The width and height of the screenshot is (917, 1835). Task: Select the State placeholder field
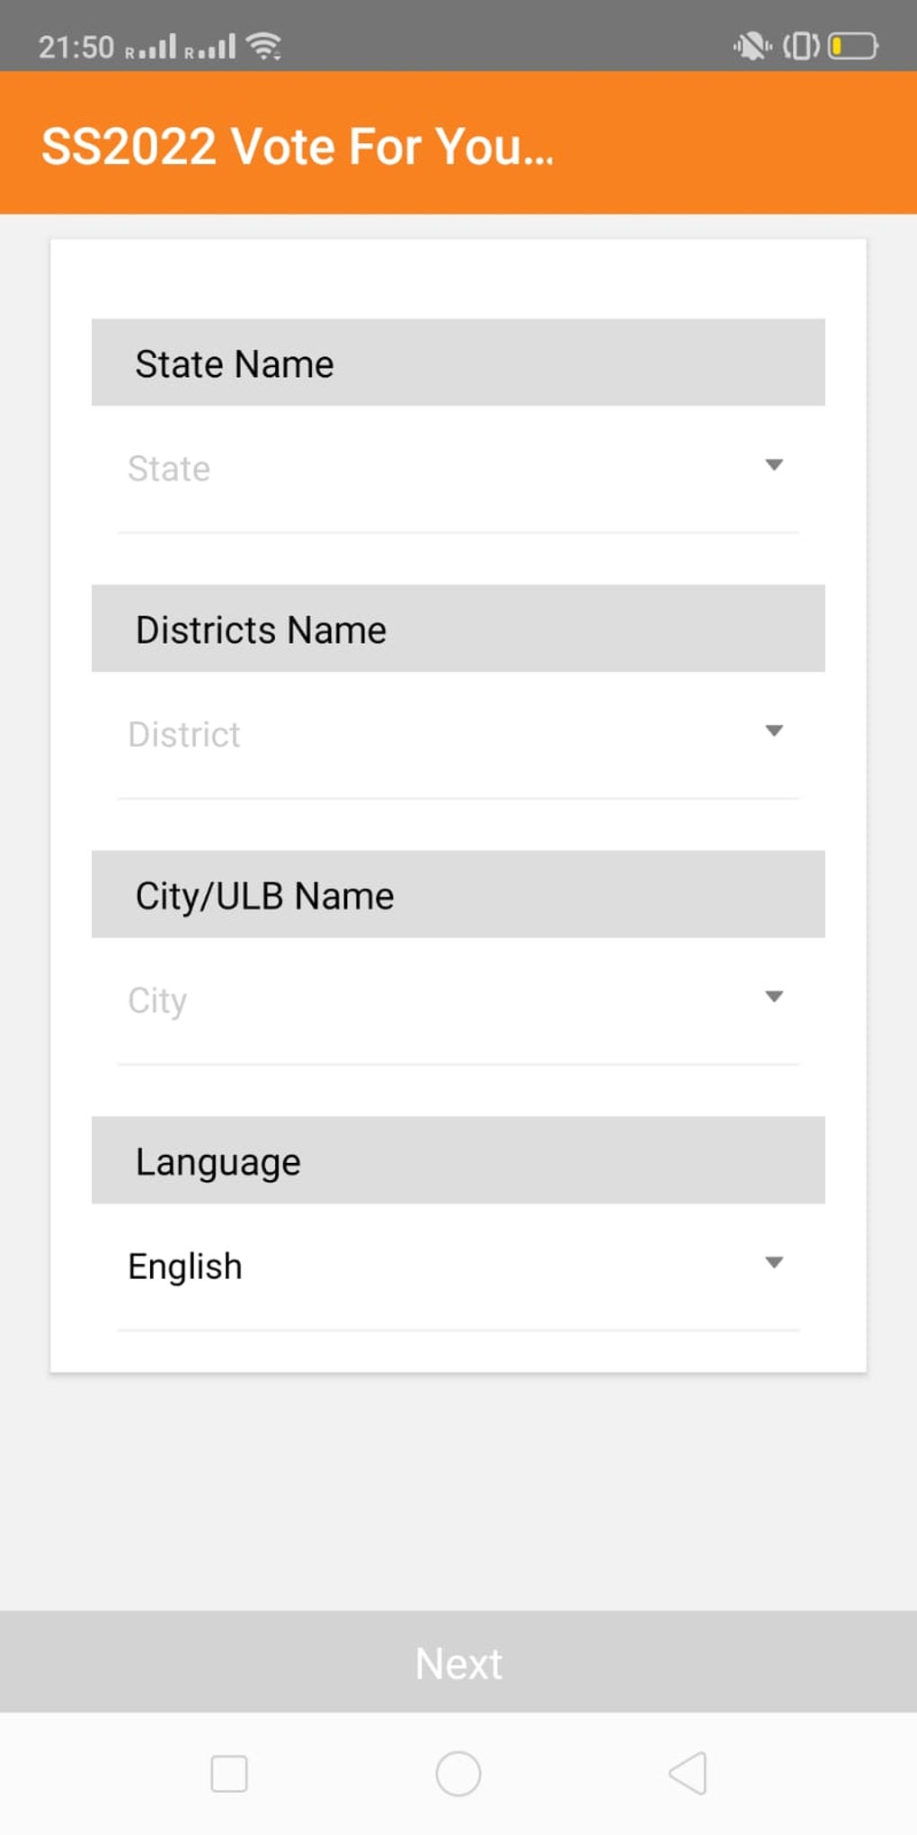(169, 469)
